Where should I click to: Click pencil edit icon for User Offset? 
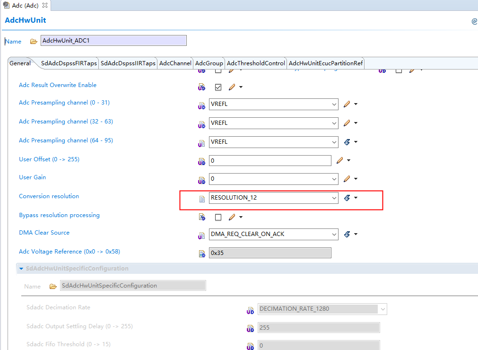coord(340,160)
